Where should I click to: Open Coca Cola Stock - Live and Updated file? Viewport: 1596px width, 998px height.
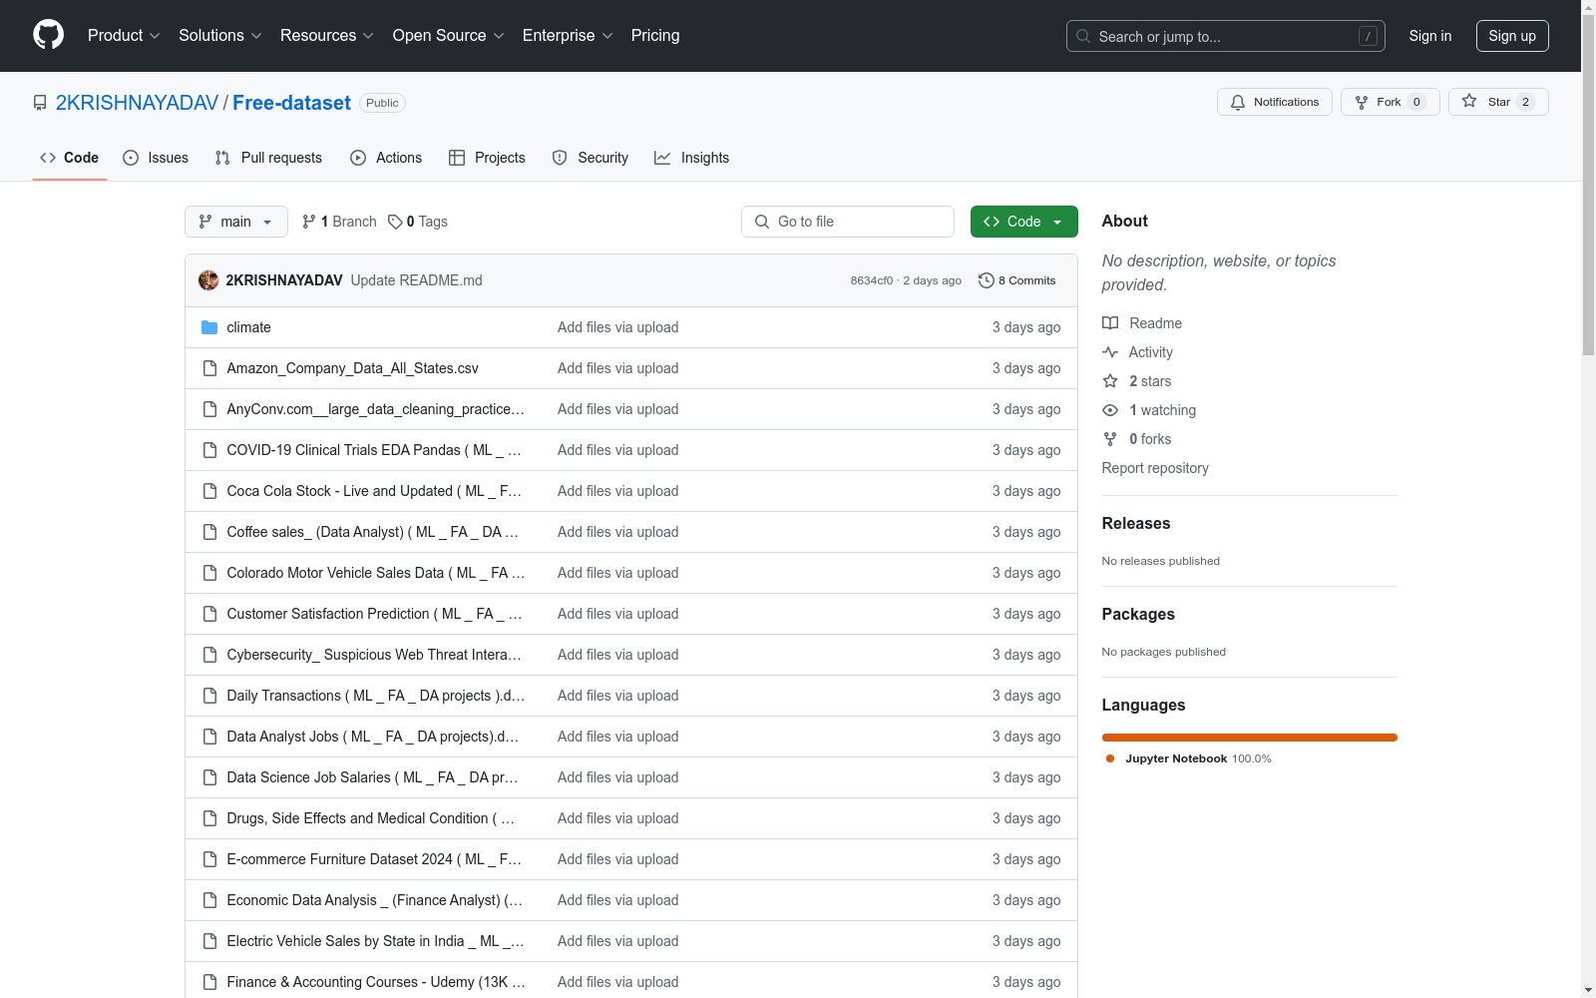[x=374, y=491]
